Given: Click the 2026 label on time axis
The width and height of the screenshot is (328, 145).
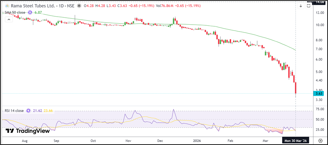Looking at the screenshot, I should coord(197,141).
